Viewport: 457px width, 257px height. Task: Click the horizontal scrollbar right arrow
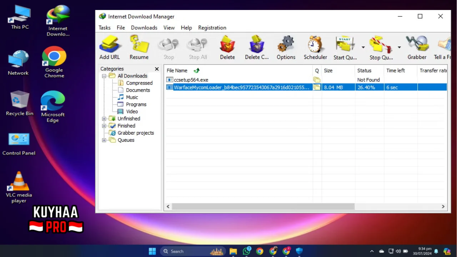coord(443,206)
